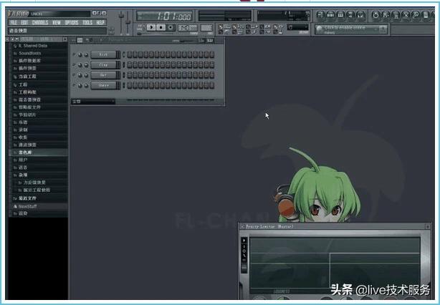Adjust the Kick channel pan knob
Viewport: 440px width, 305px height.
pos(80,54)
